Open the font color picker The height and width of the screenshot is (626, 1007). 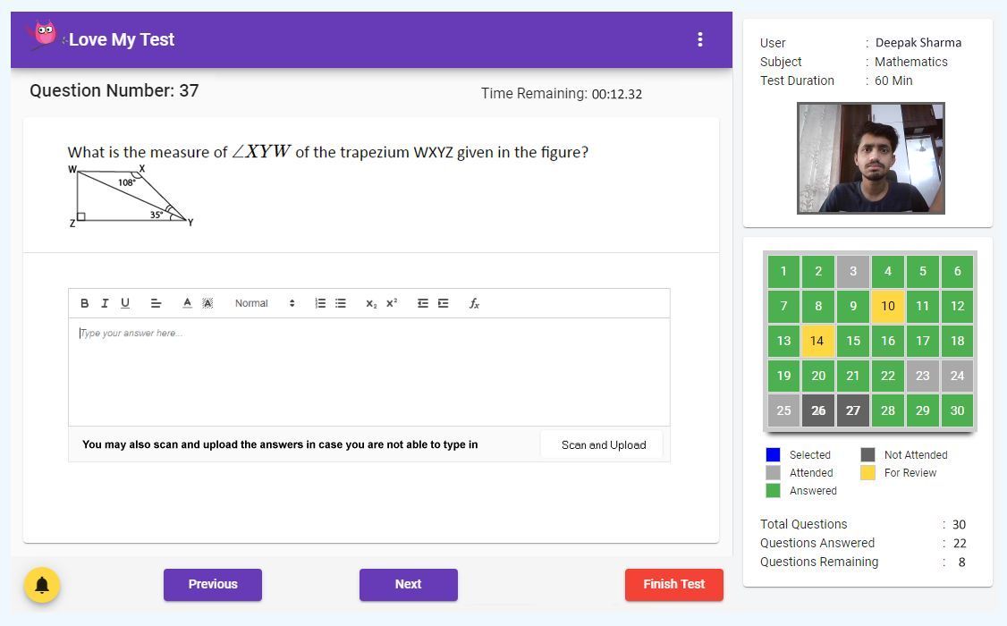tap(187, 303)
